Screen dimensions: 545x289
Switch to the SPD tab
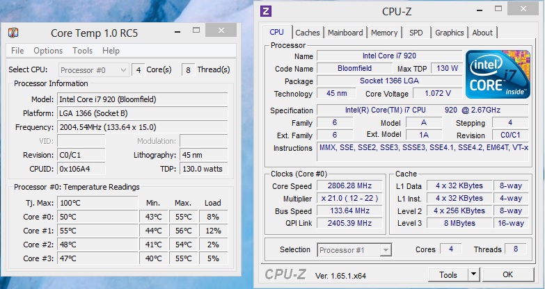pos(416,33)
